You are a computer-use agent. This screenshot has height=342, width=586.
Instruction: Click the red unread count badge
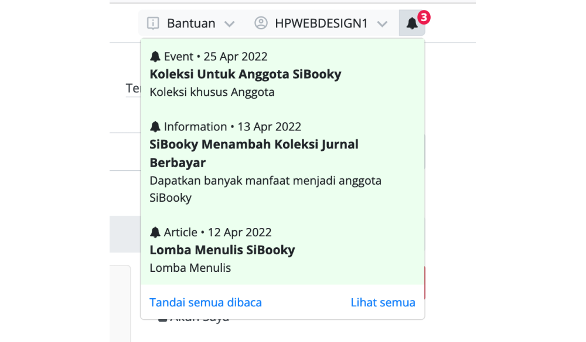pos(424,18)
